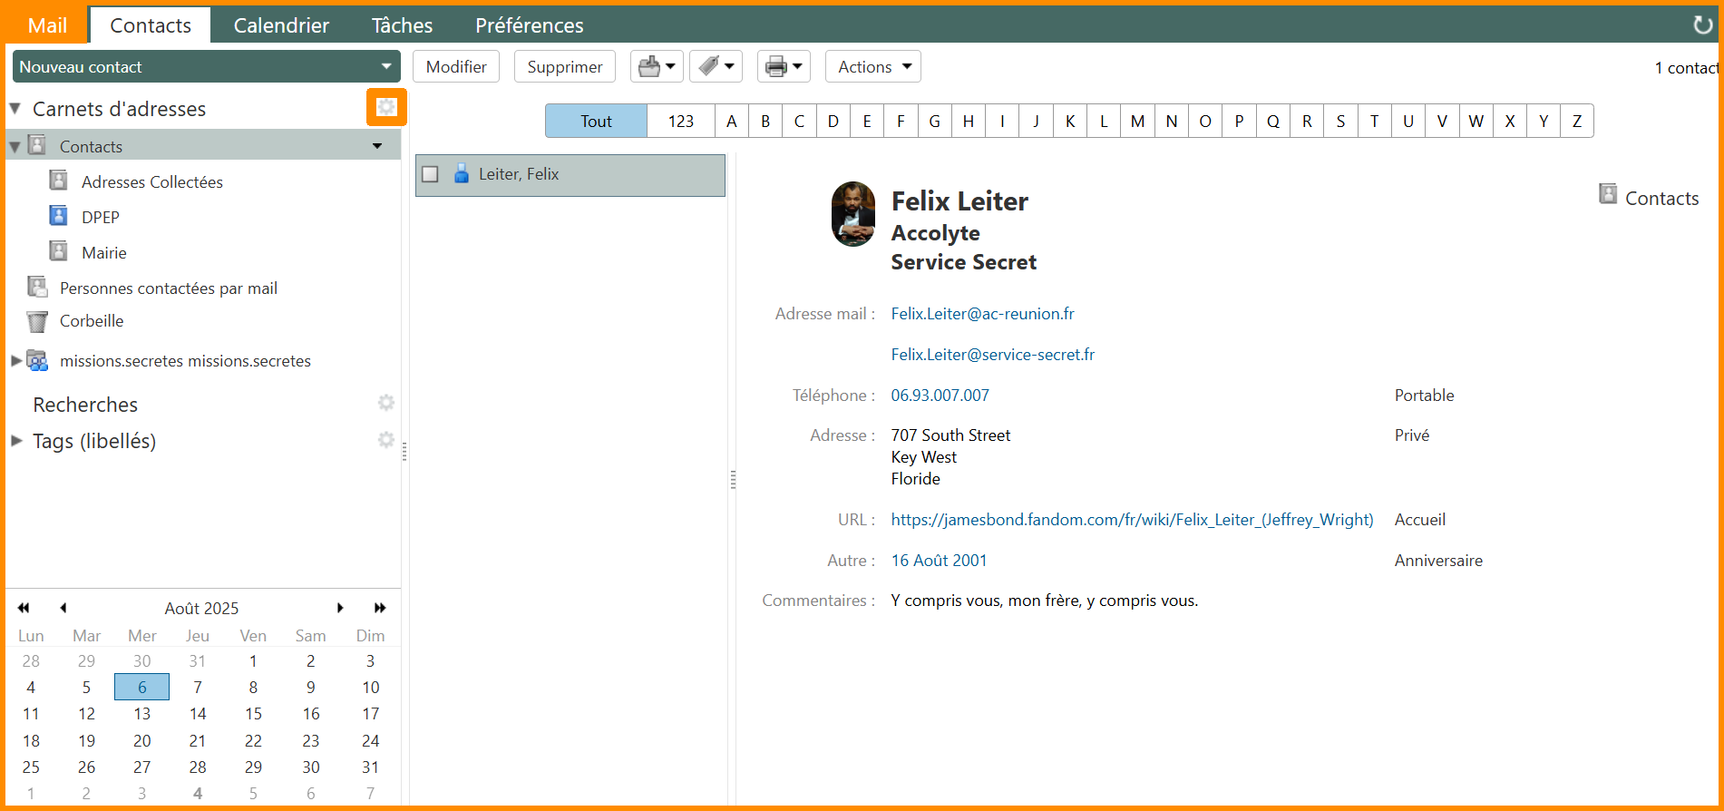The image size is (1724, 811).
Task: Expand the missions.secretes shared folder
Action: (16, 361)
